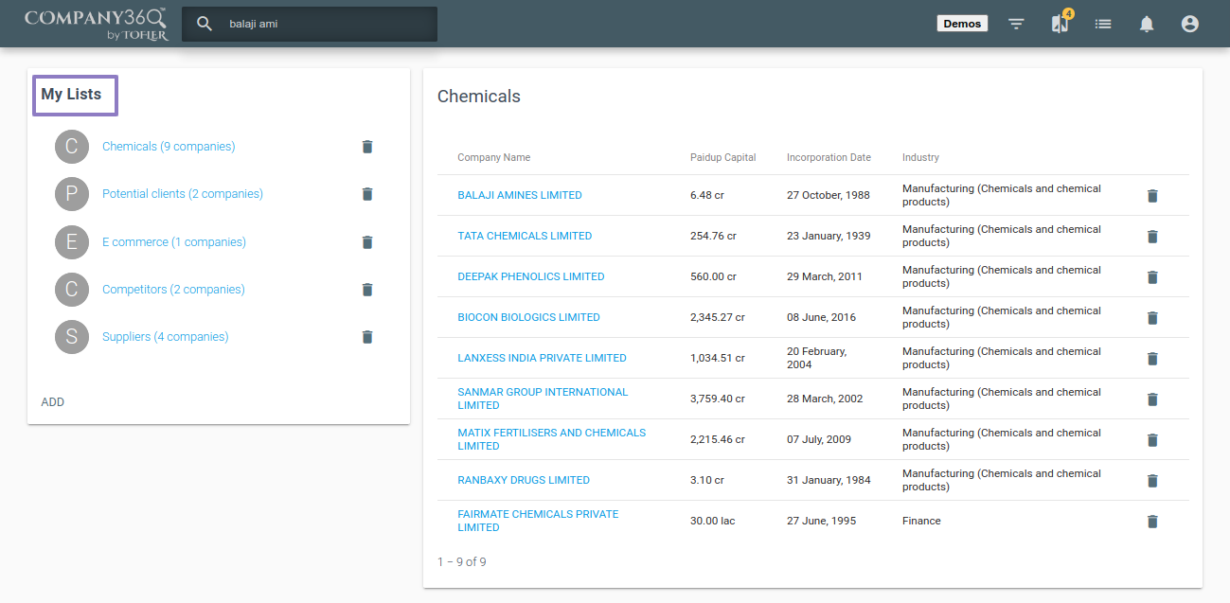Open MATIX FERTILISERS AND CHEMICALS LIMITED page
This screenshot has height=603, width=1230.
click(551, 439)
